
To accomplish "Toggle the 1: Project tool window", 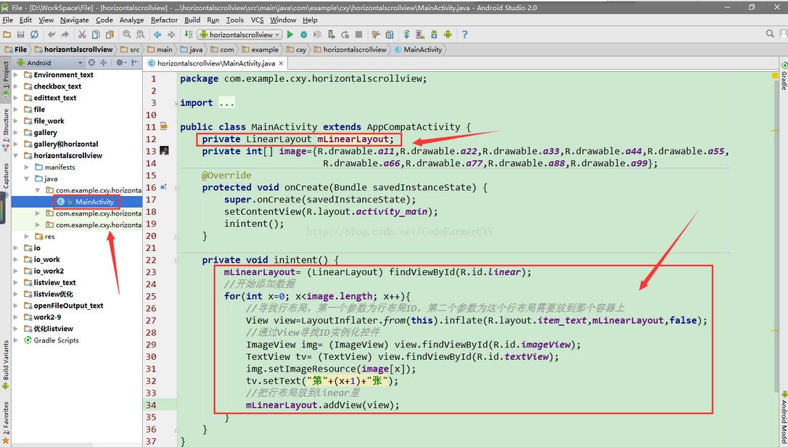I will click(x=6, y=79).
